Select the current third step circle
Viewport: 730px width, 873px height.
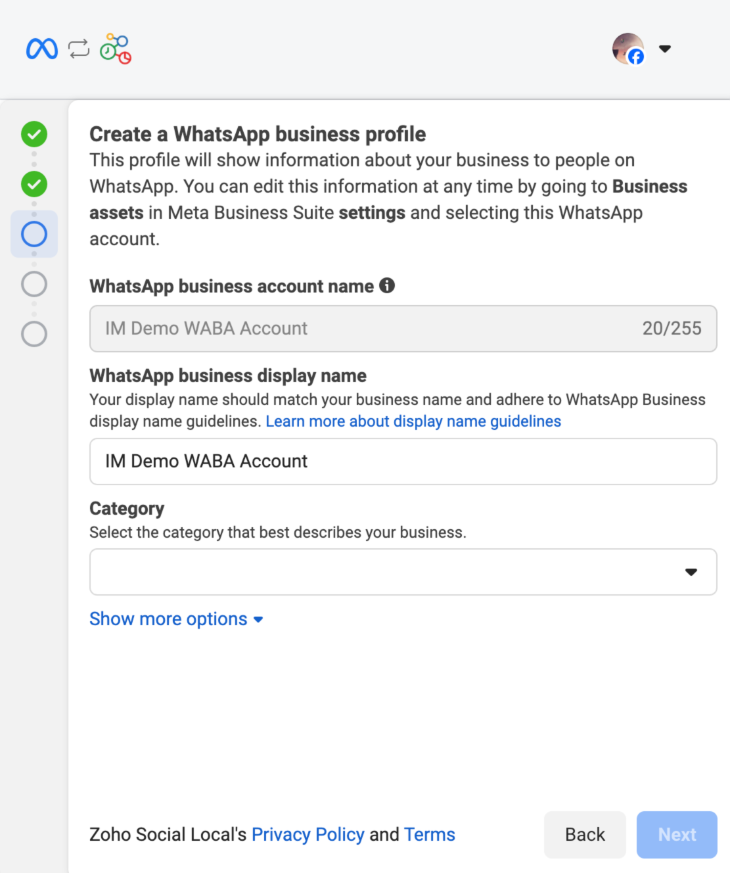[x=34, y=234]
